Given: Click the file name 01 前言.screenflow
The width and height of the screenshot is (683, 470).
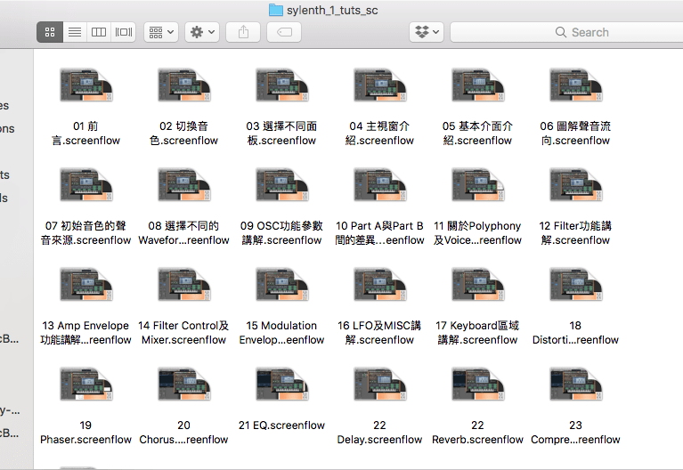Looking at the screenshot, I should [x=85, y=134].
